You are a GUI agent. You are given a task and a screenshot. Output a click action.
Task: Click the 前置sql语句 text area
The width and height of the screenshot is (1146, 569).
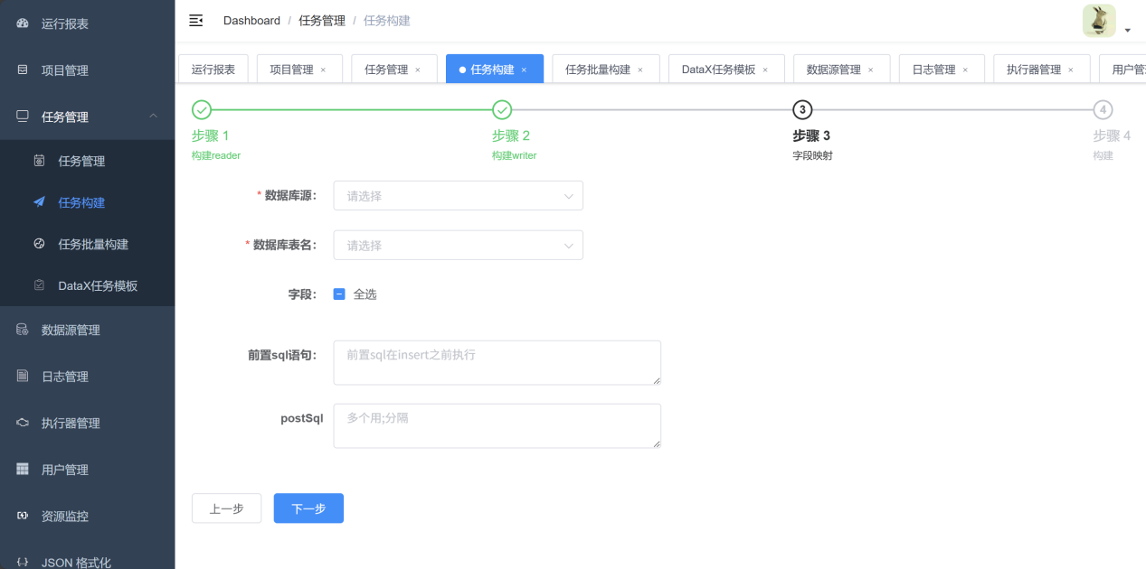pyautogui.click(x=497, y=362)
